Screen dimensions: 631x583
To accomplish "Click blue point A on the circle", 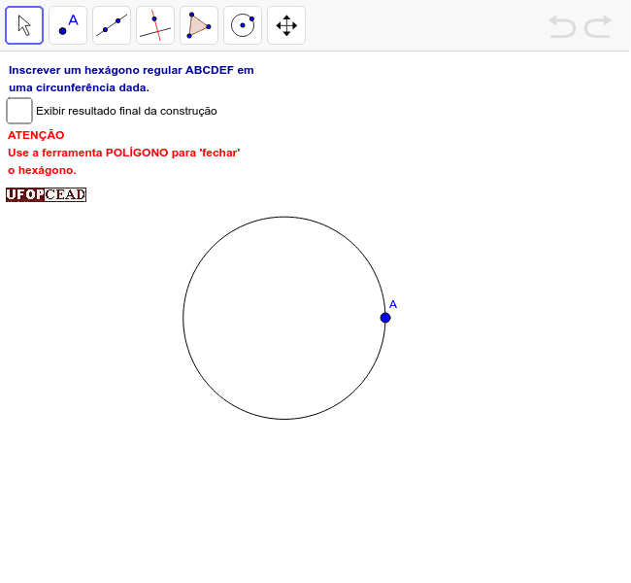I will click(385, 318).
